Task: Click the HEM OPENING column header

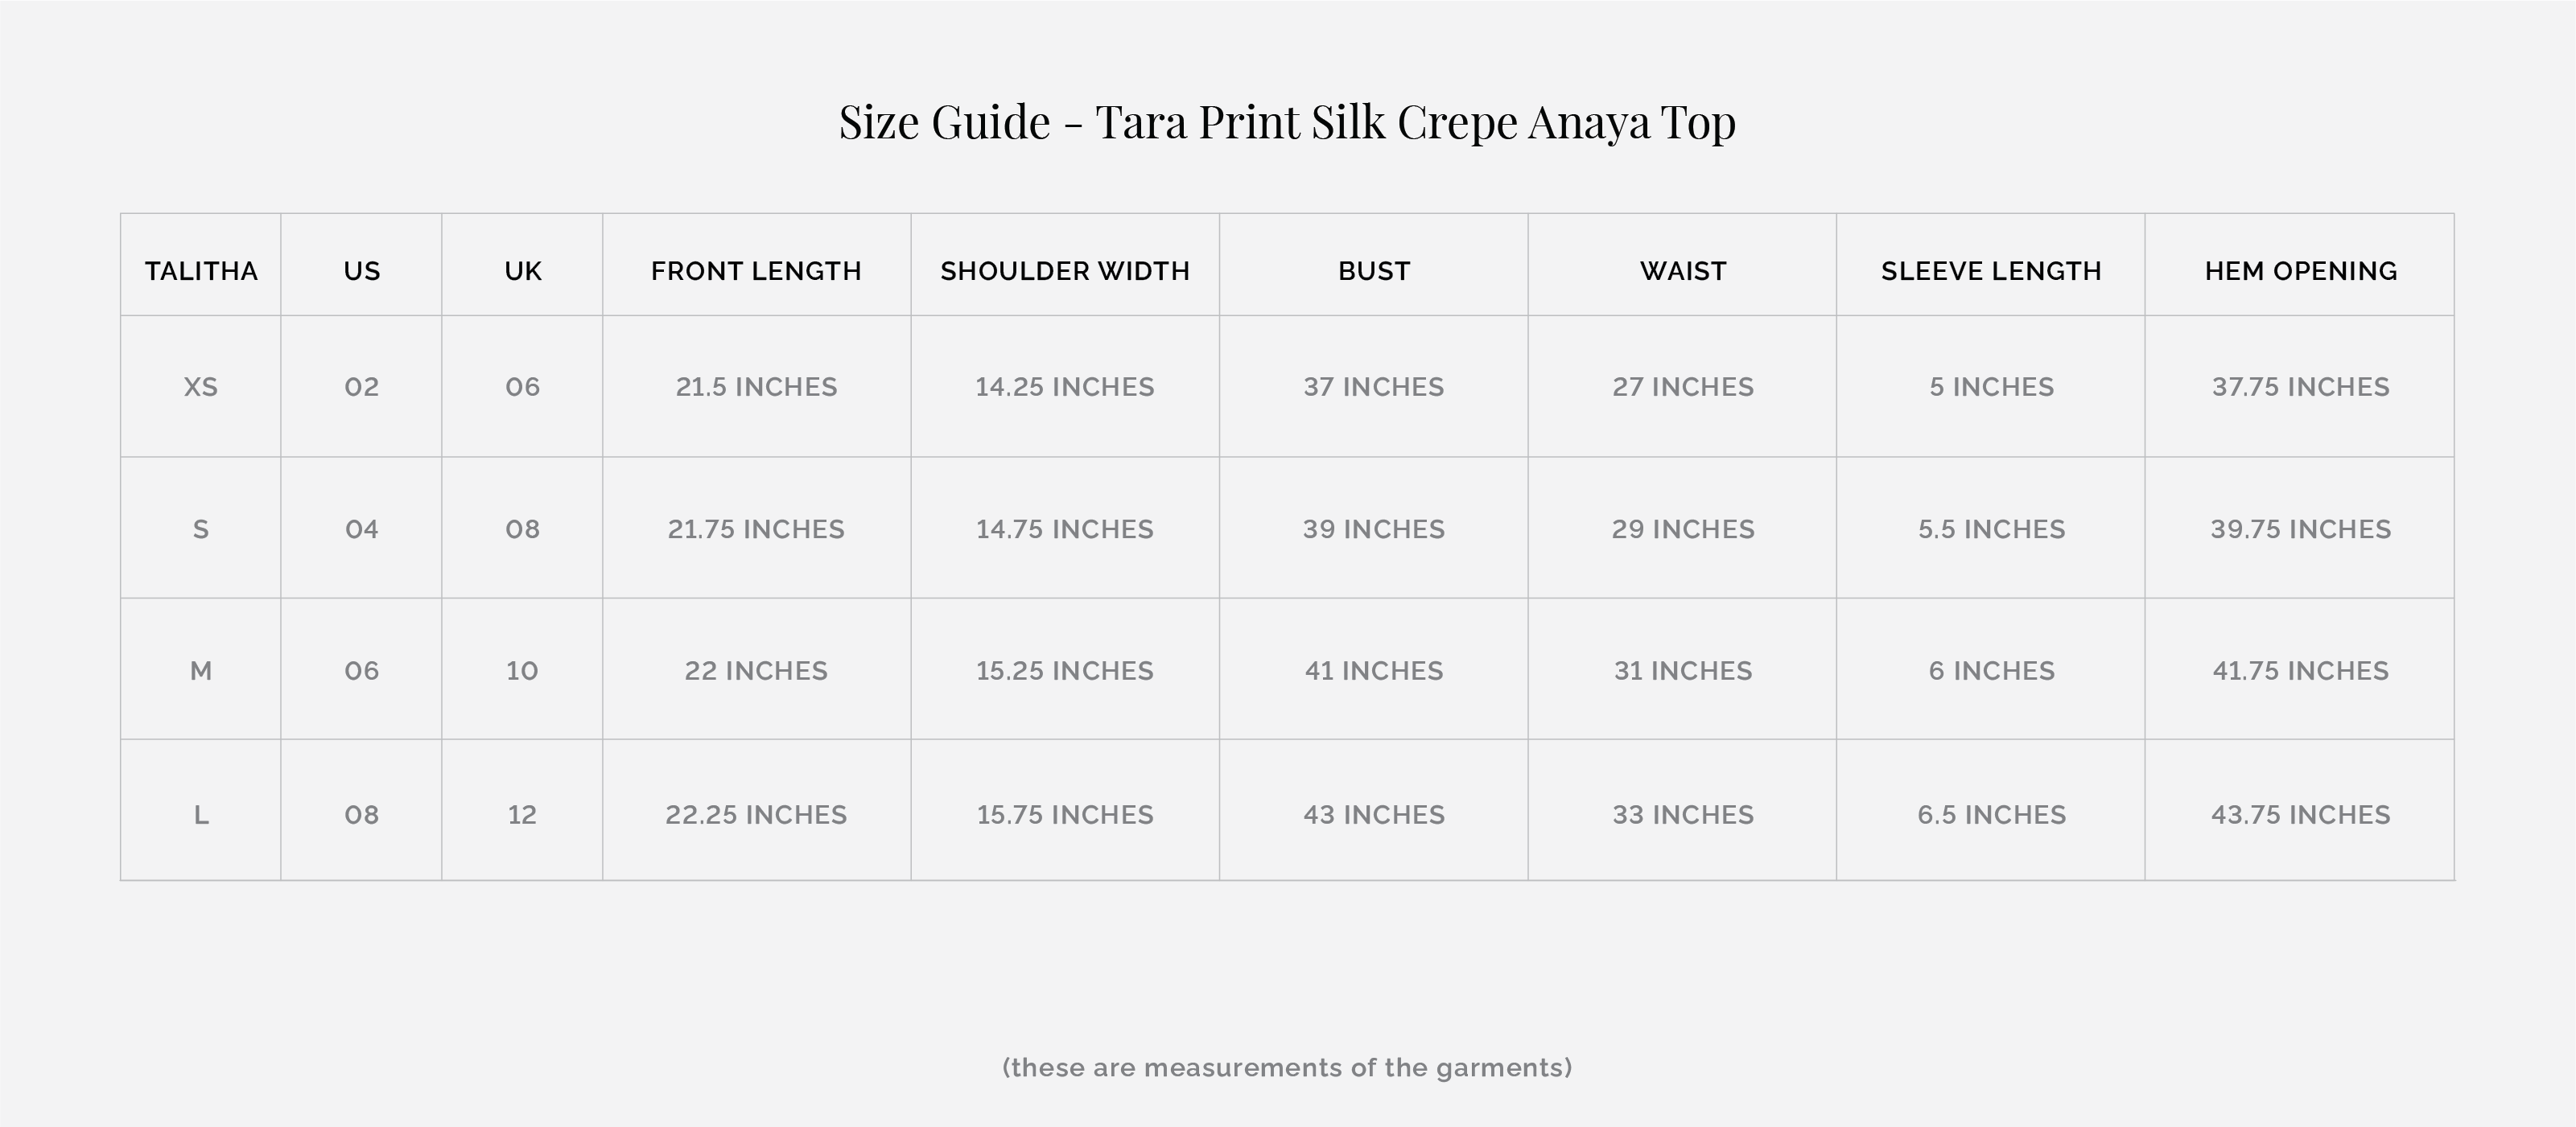Action: (2300, 271)
